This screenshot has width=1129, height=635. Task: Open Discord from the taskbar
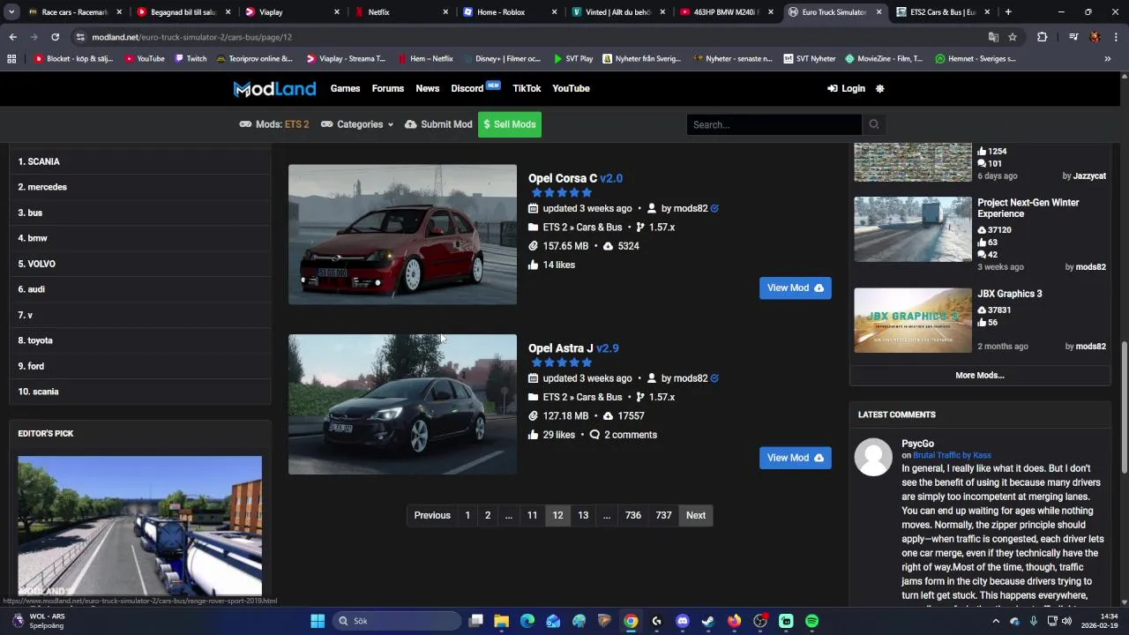pyautogui.click(x=682, y=621)
